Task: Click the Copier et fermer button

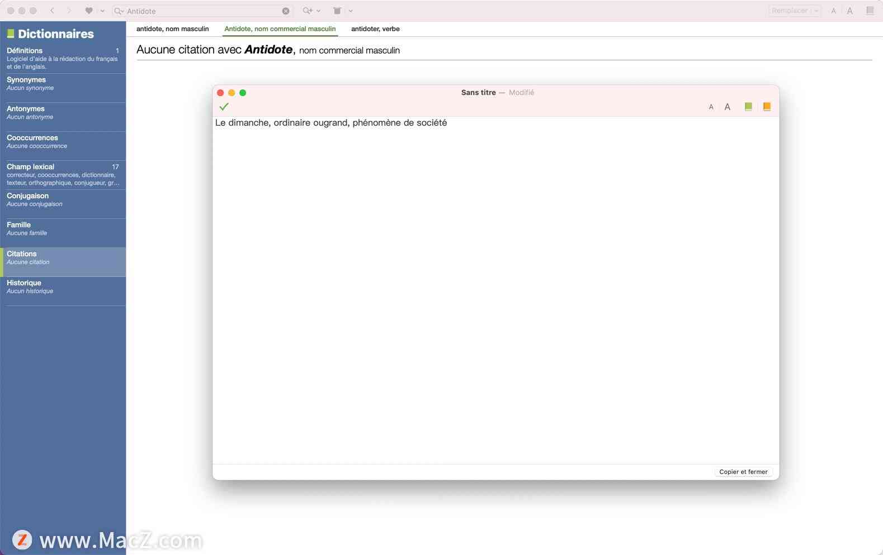Action: 743,472
